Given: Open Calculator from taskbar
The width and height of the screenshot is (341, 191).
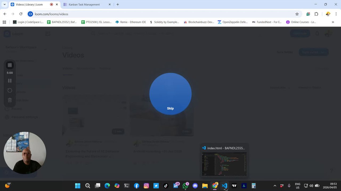Looking at the screenshot, I should pyautogui.click(x=254, y=186).
